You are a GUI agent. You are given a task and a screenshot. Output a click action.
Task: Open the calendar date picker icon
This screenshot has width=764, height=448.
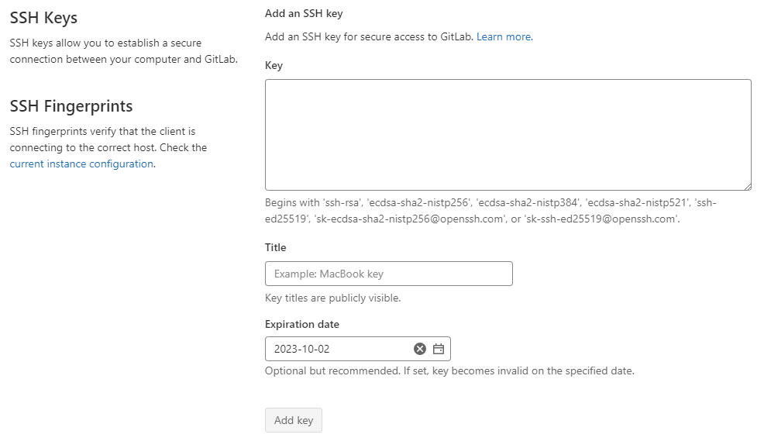(439, 349)
